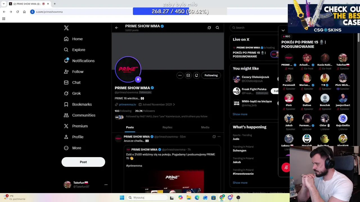Open first post's more options menu
This screenshot has height=202, width=360.
tap(219, 137)
